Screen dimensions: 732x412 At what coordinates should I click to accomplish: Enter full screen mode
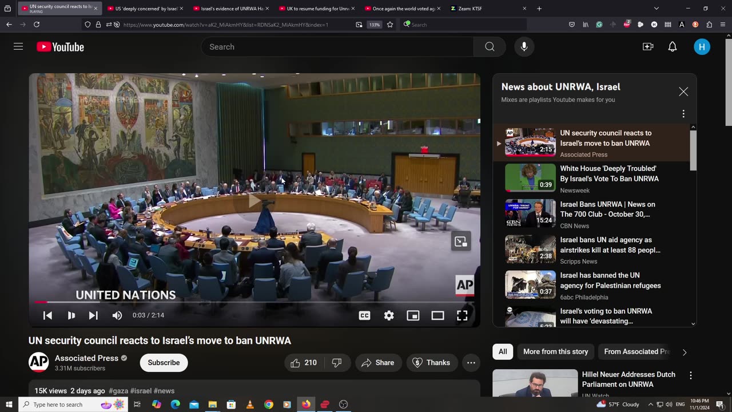click(x=462, y=315)
